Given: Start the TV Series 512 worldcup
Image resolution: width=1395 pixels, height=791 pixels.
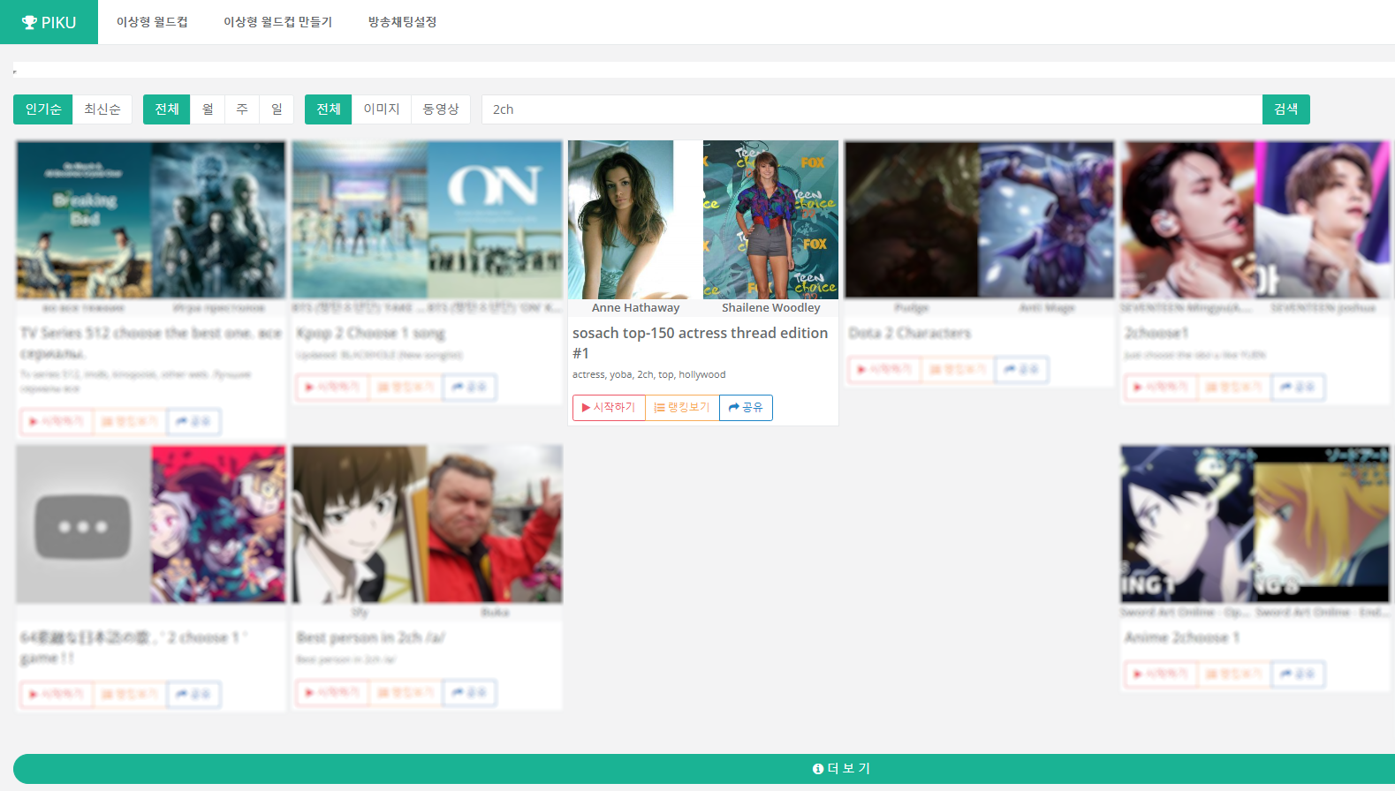Looking at the screenshot, I should 57,422.
